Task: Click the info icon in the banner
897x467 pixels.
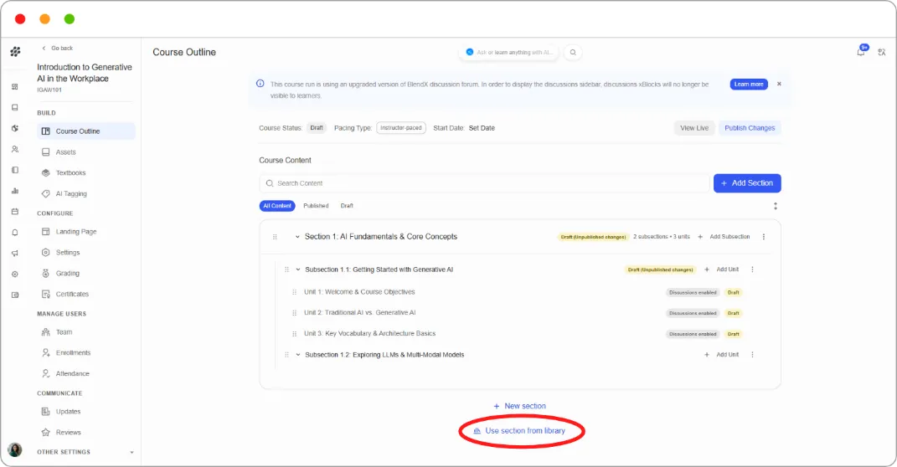Action: (260, 84)
